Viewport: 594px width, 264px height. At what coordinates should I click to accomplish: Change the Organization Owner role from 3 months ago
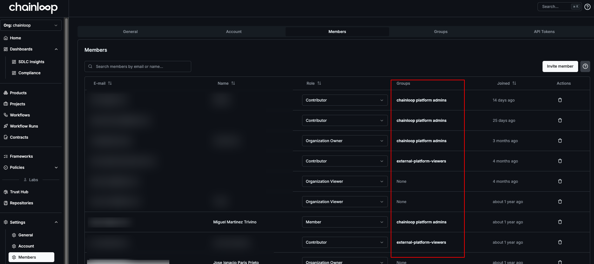(x=345, y=141)
